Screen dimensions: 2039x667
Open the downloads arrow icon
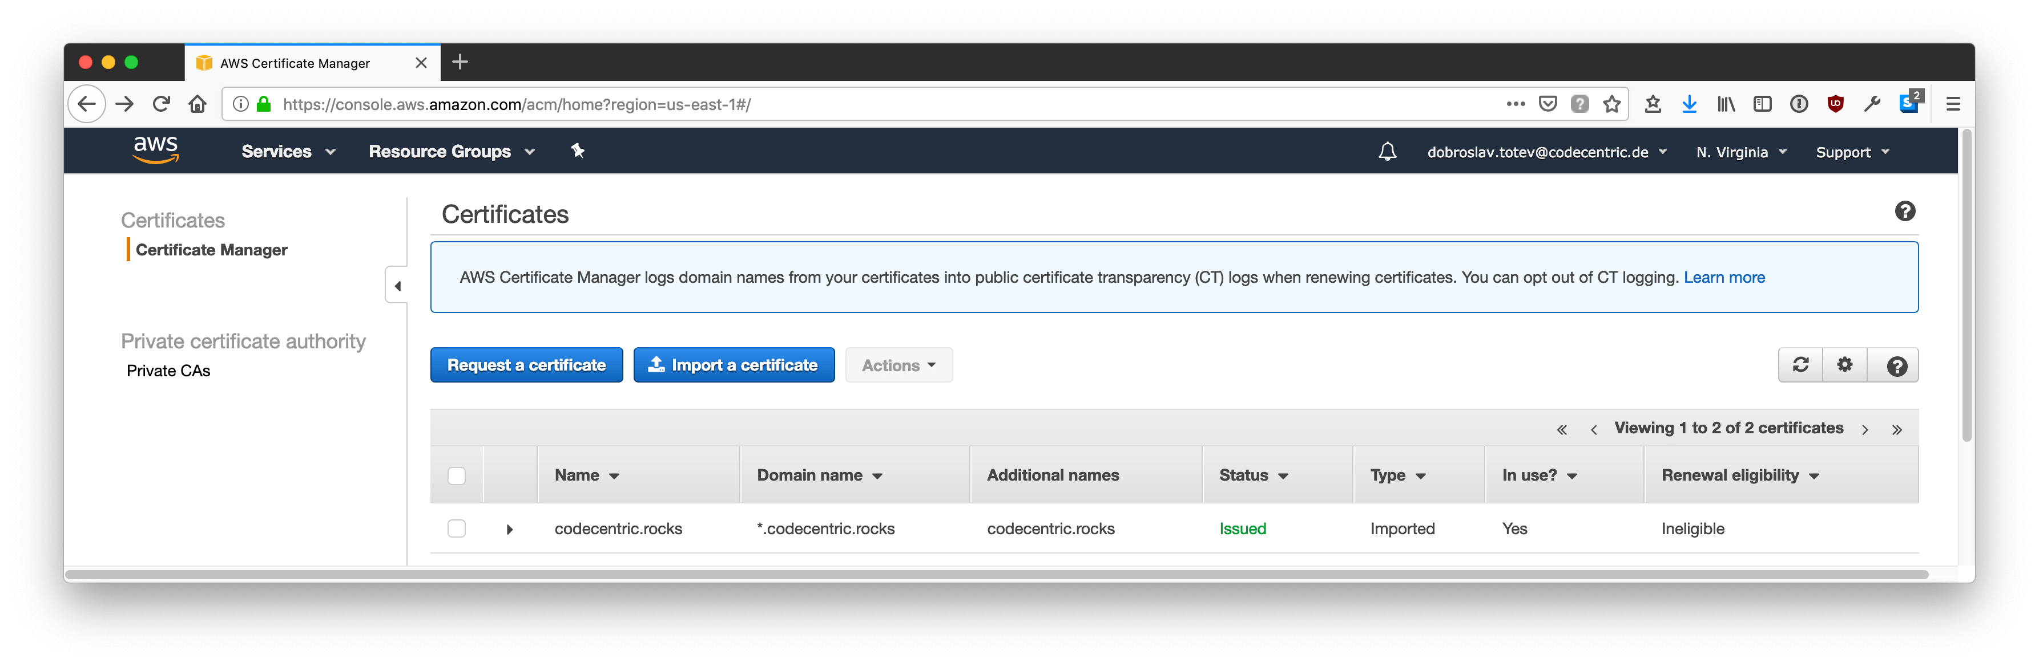pyautogui.click(x=1689, y=104)
